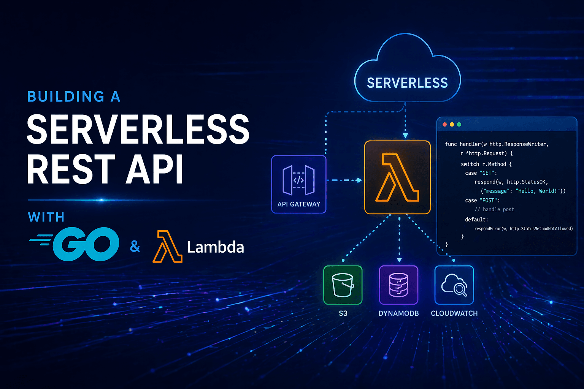Click the 'SERVERLESS' title word on left
The width and height of the screenshot is (584, 389).
coord(138,130)
